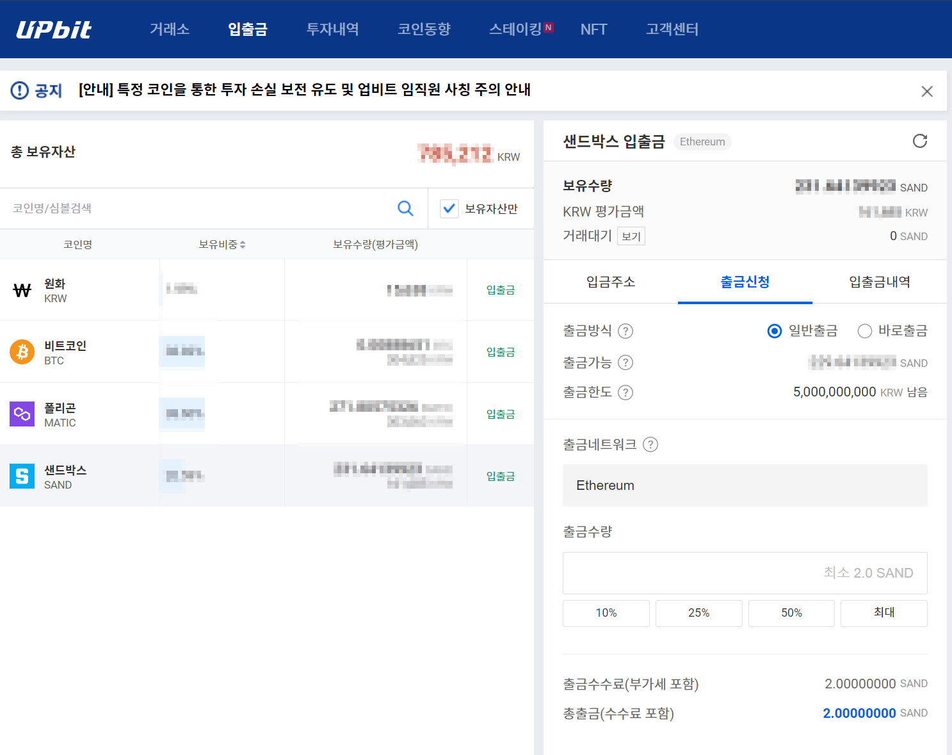952x755 pixels.
Task: Open the 스테이킹 menu
Action: point(515,29)
